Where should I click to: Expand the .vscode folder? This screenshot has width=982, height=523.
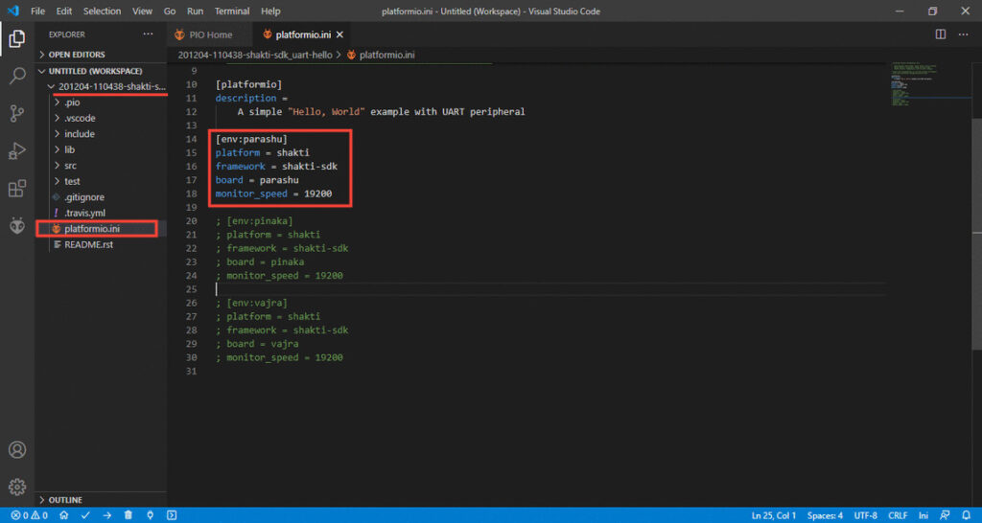click(80, 118)
